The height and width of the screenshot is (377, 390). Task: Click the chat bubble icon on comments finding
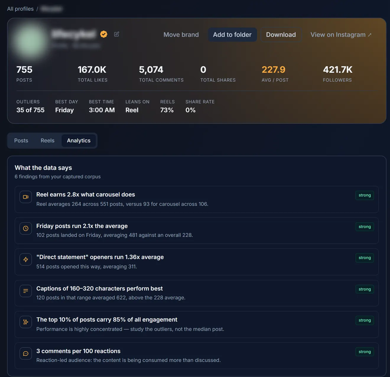pos(26,353)
